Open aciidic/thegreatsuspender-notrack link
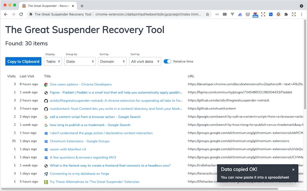The width and height of the screenshot is (307, 191). tap(116, 101)
